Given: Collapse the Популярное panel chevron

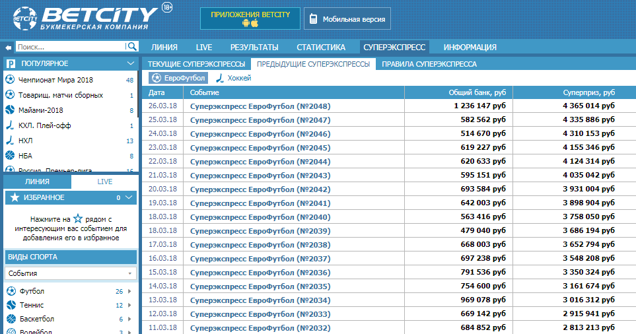Looking at the screenshot, I should (131, 63).
